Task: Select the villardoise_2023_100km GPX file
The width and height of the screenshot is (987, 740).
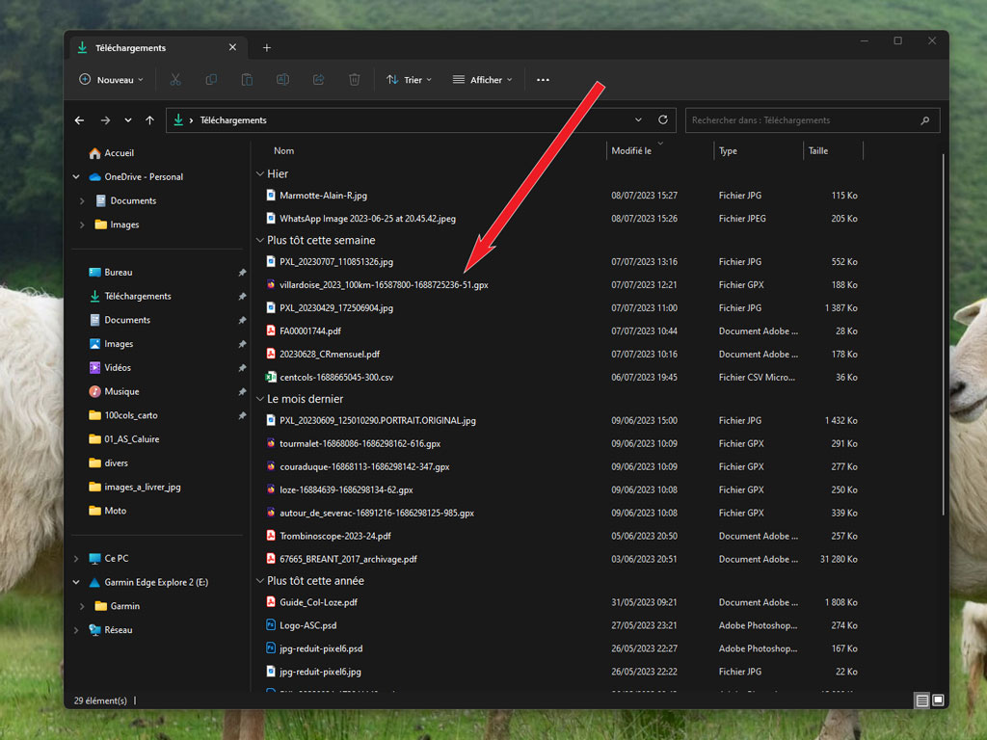Action: 384,285
